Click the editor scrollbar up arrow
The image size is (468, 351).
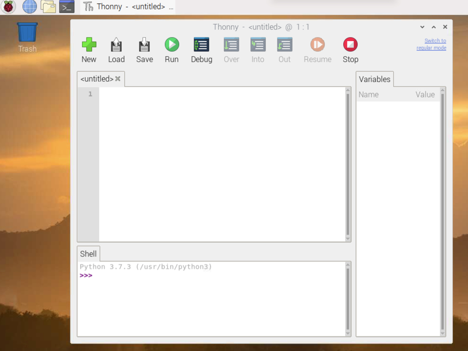click(x=348, y=90)
